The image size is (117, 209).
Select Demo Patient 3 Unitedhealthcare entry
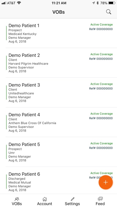[61, 93]
